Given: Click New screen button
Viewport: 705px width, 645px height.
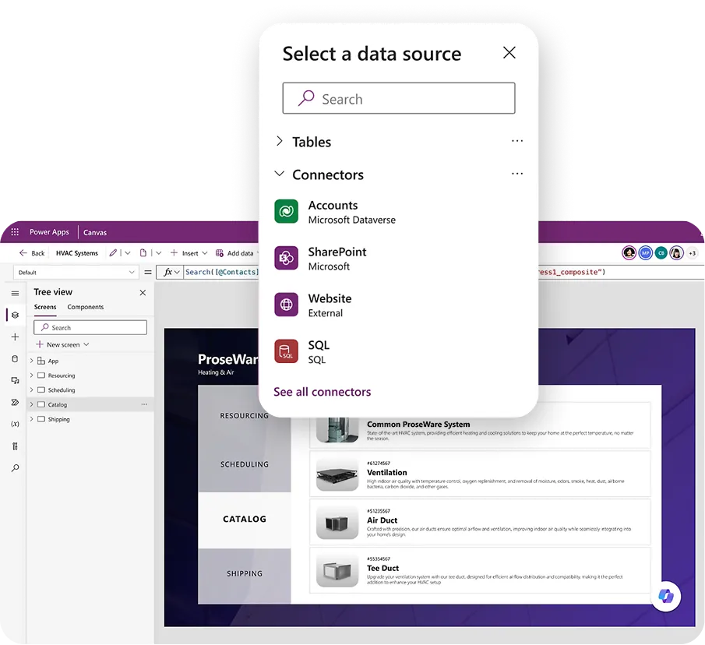Looking at the screenshot, I should click(62, 345).
